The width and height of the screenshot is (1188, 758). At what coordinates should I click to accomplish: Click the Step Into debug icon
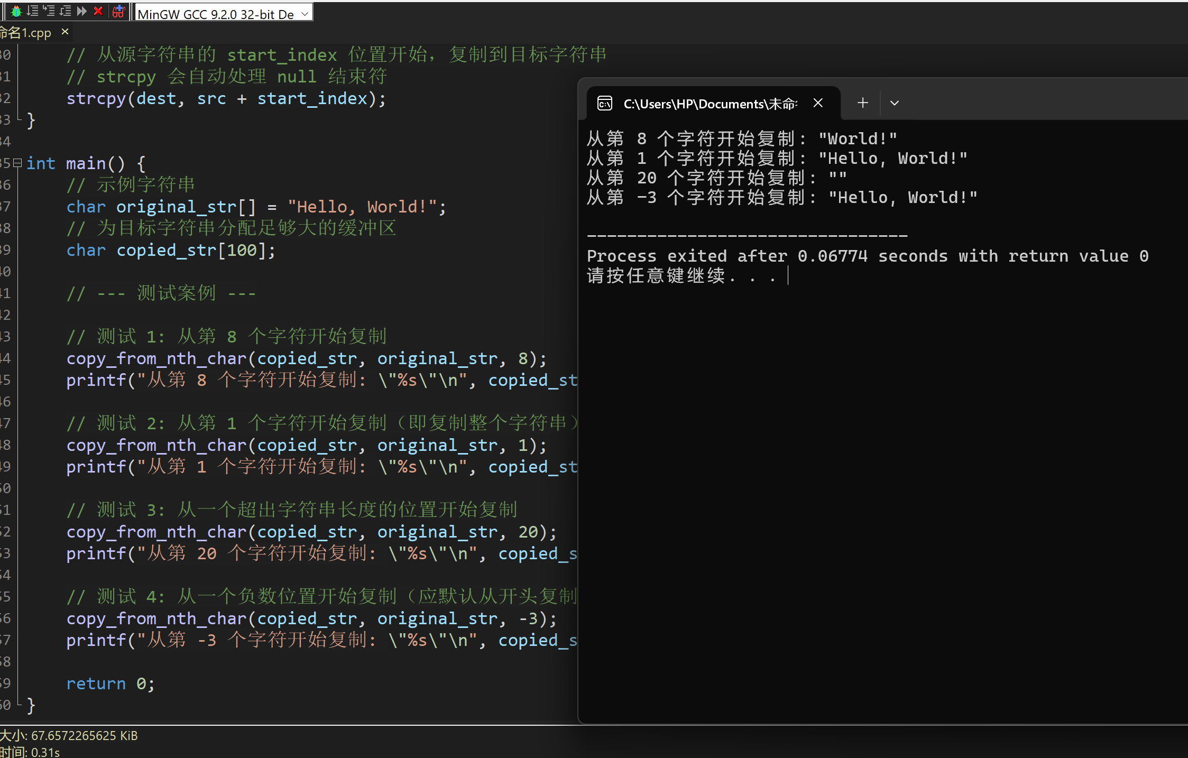[x=49, y=11]
